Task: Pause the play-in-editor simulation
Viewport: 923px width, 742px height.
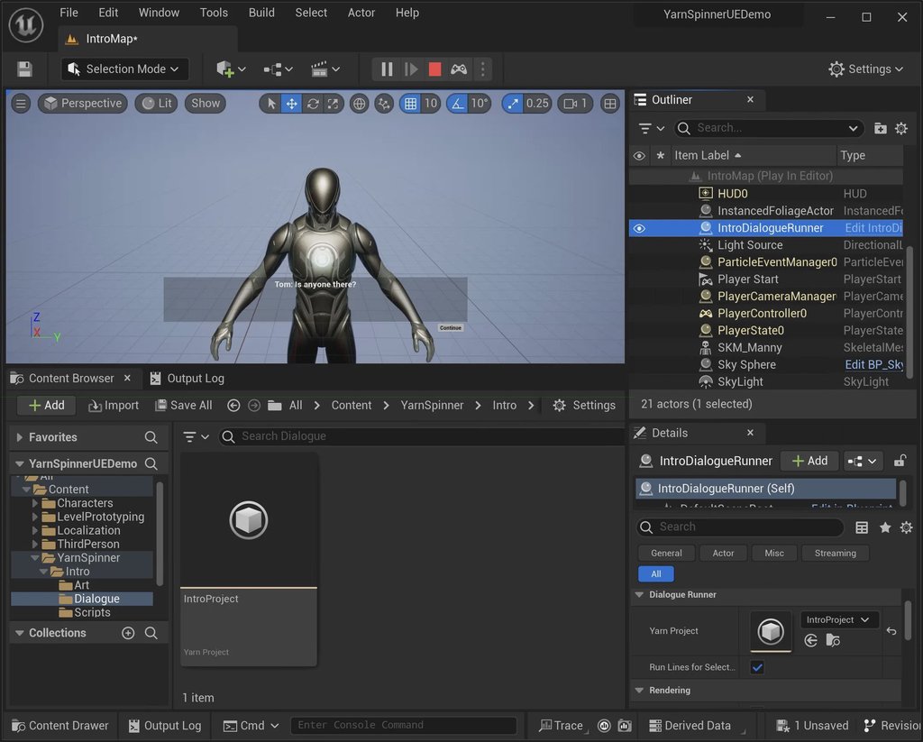Action: [x=387, y=69]
